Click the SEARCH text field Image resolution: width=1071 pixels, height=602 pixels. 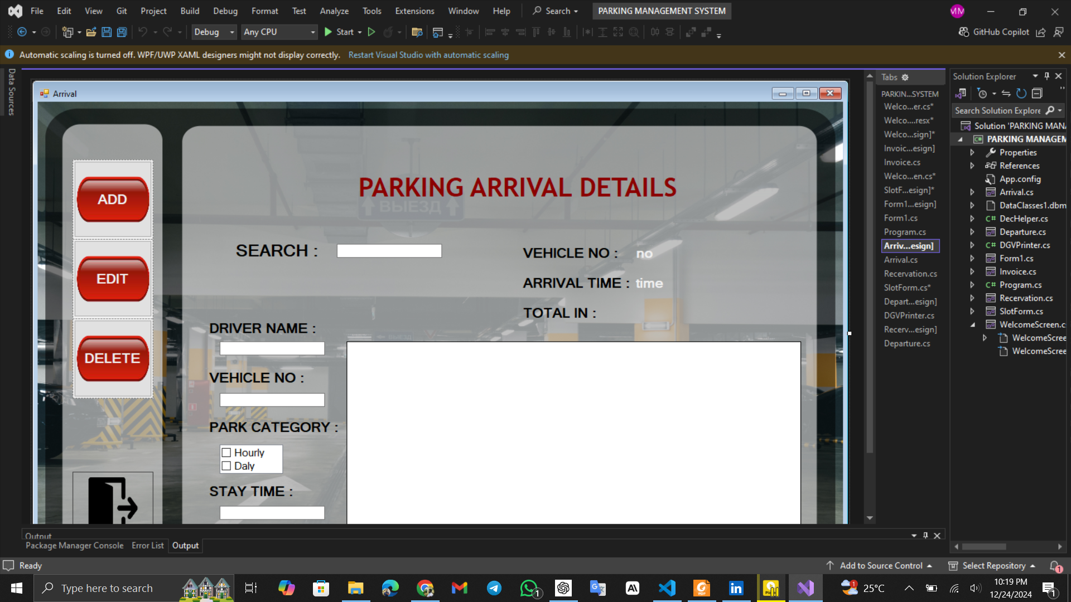tap(389, 251)
